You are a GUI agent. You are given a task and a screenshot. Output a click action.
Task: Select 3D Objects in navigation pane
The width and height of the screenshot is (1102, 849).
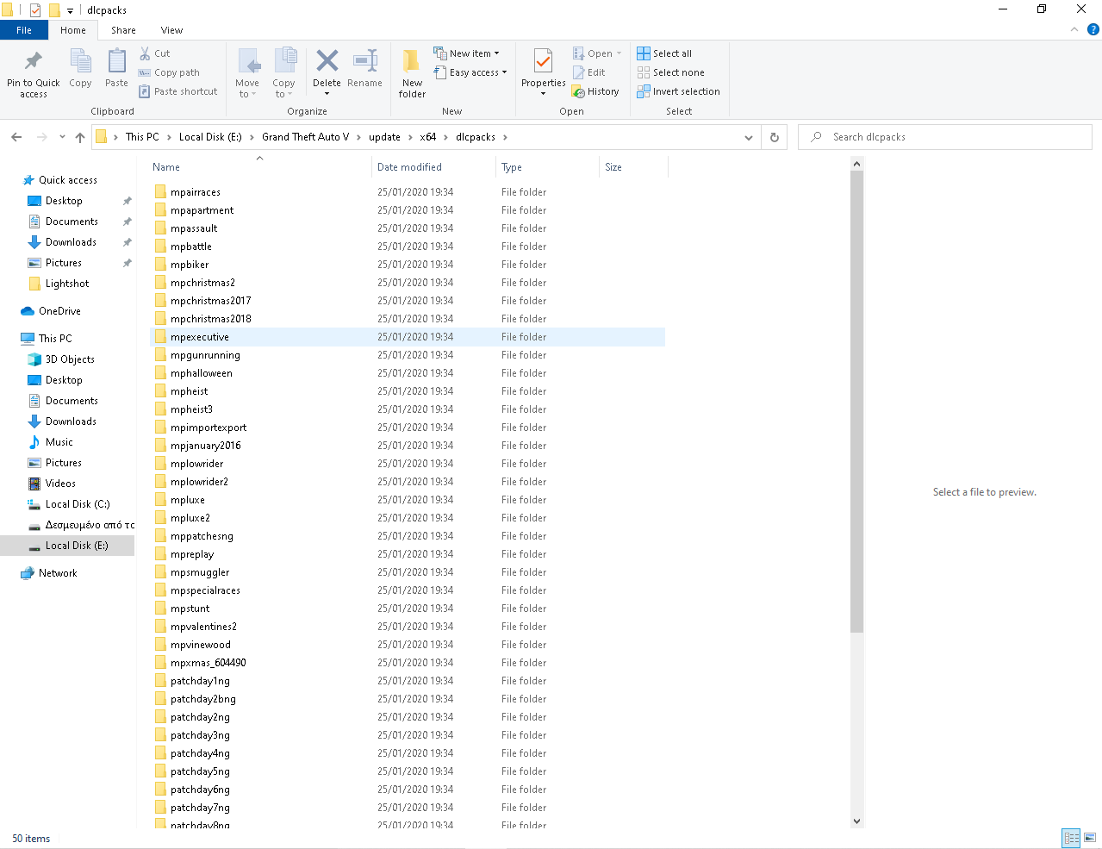coord(70,359)
